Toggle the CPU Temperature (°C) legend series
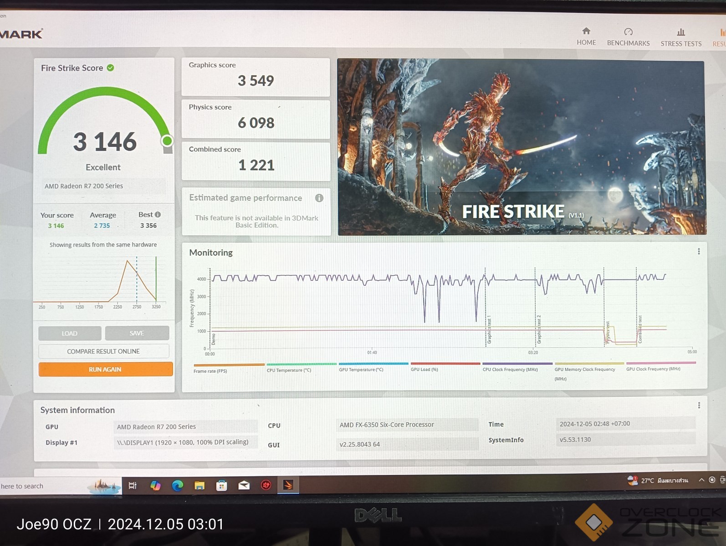Viewport: 726px width, 546px height. pos(301,368)
